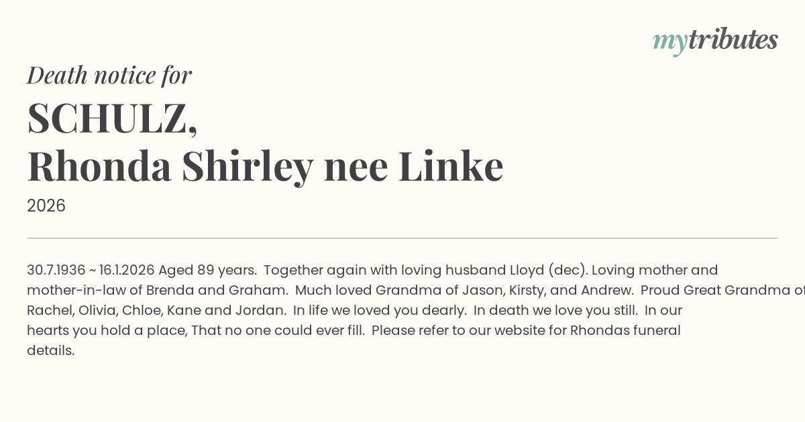Click "Please refer to our website" text

464,331
